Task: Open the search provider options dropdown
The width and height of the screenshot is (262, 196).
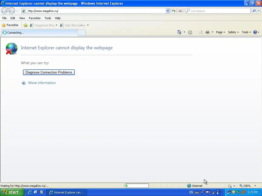Action: [x=258, y=11]
